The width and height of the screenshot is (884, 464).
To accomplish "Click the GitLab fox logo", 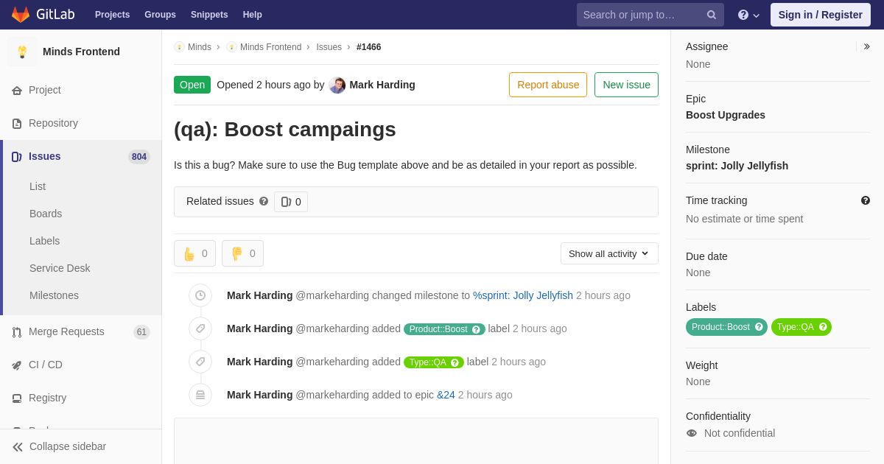I will [x=21, y=15].
